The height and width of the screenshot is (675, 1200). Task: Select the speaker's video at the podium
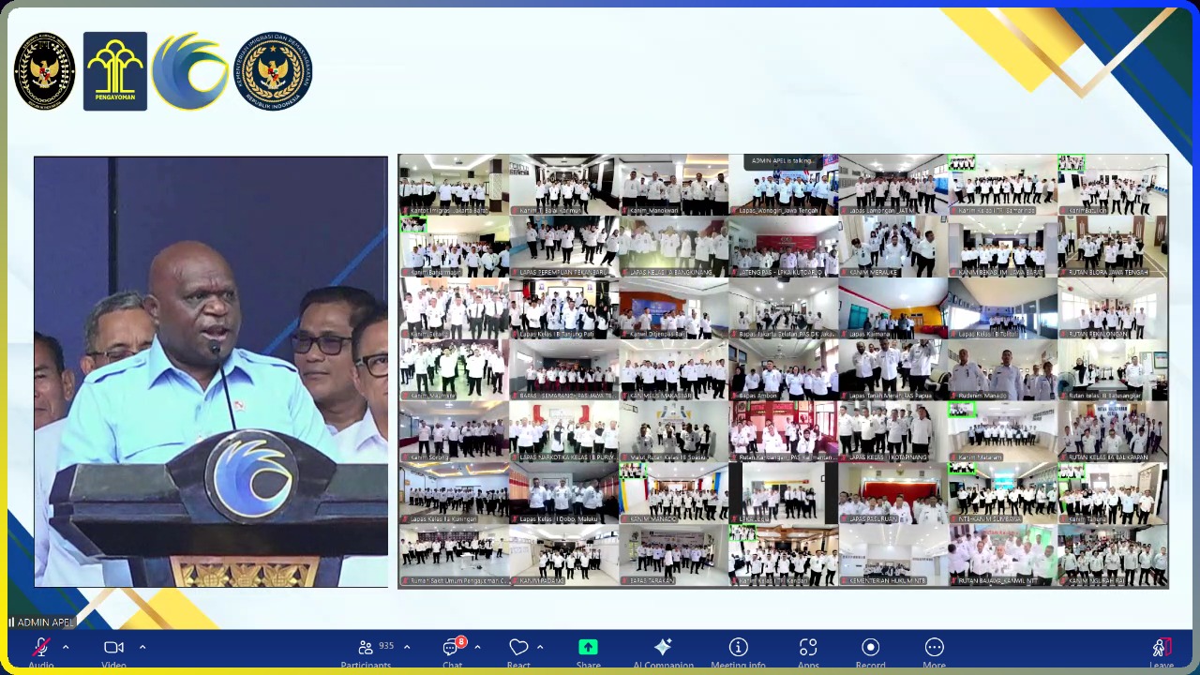[x=211, y=371]
